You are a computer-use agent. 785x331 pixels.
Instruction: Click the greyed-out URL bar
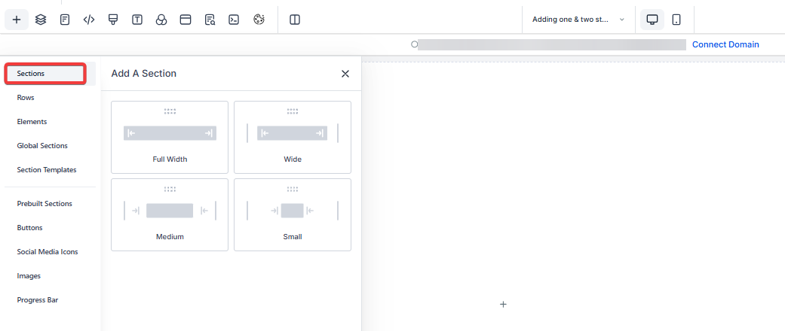552,44
